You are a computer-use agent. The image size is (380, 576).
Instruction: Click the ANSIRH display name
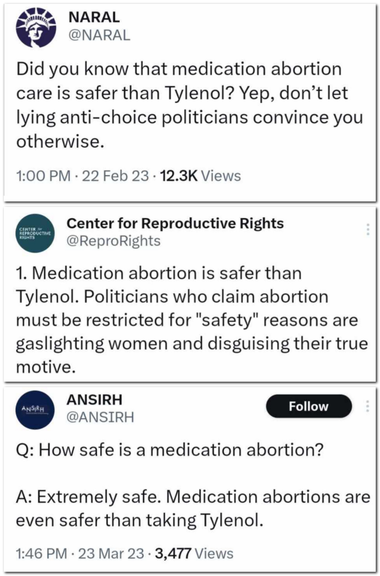94,399
